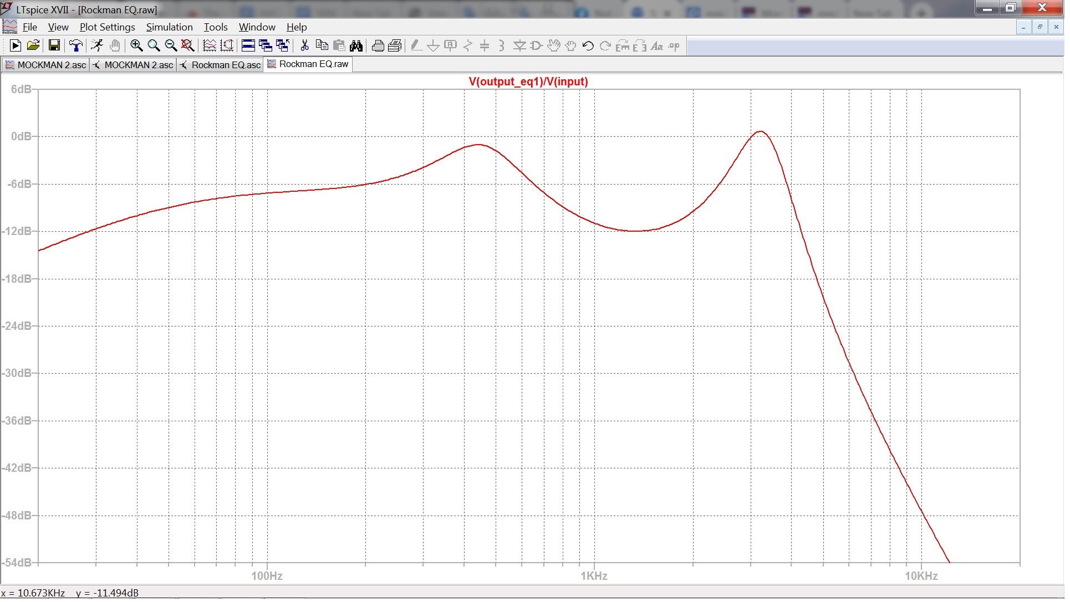Open the Plot Settings menu

[x=107, y=27]
